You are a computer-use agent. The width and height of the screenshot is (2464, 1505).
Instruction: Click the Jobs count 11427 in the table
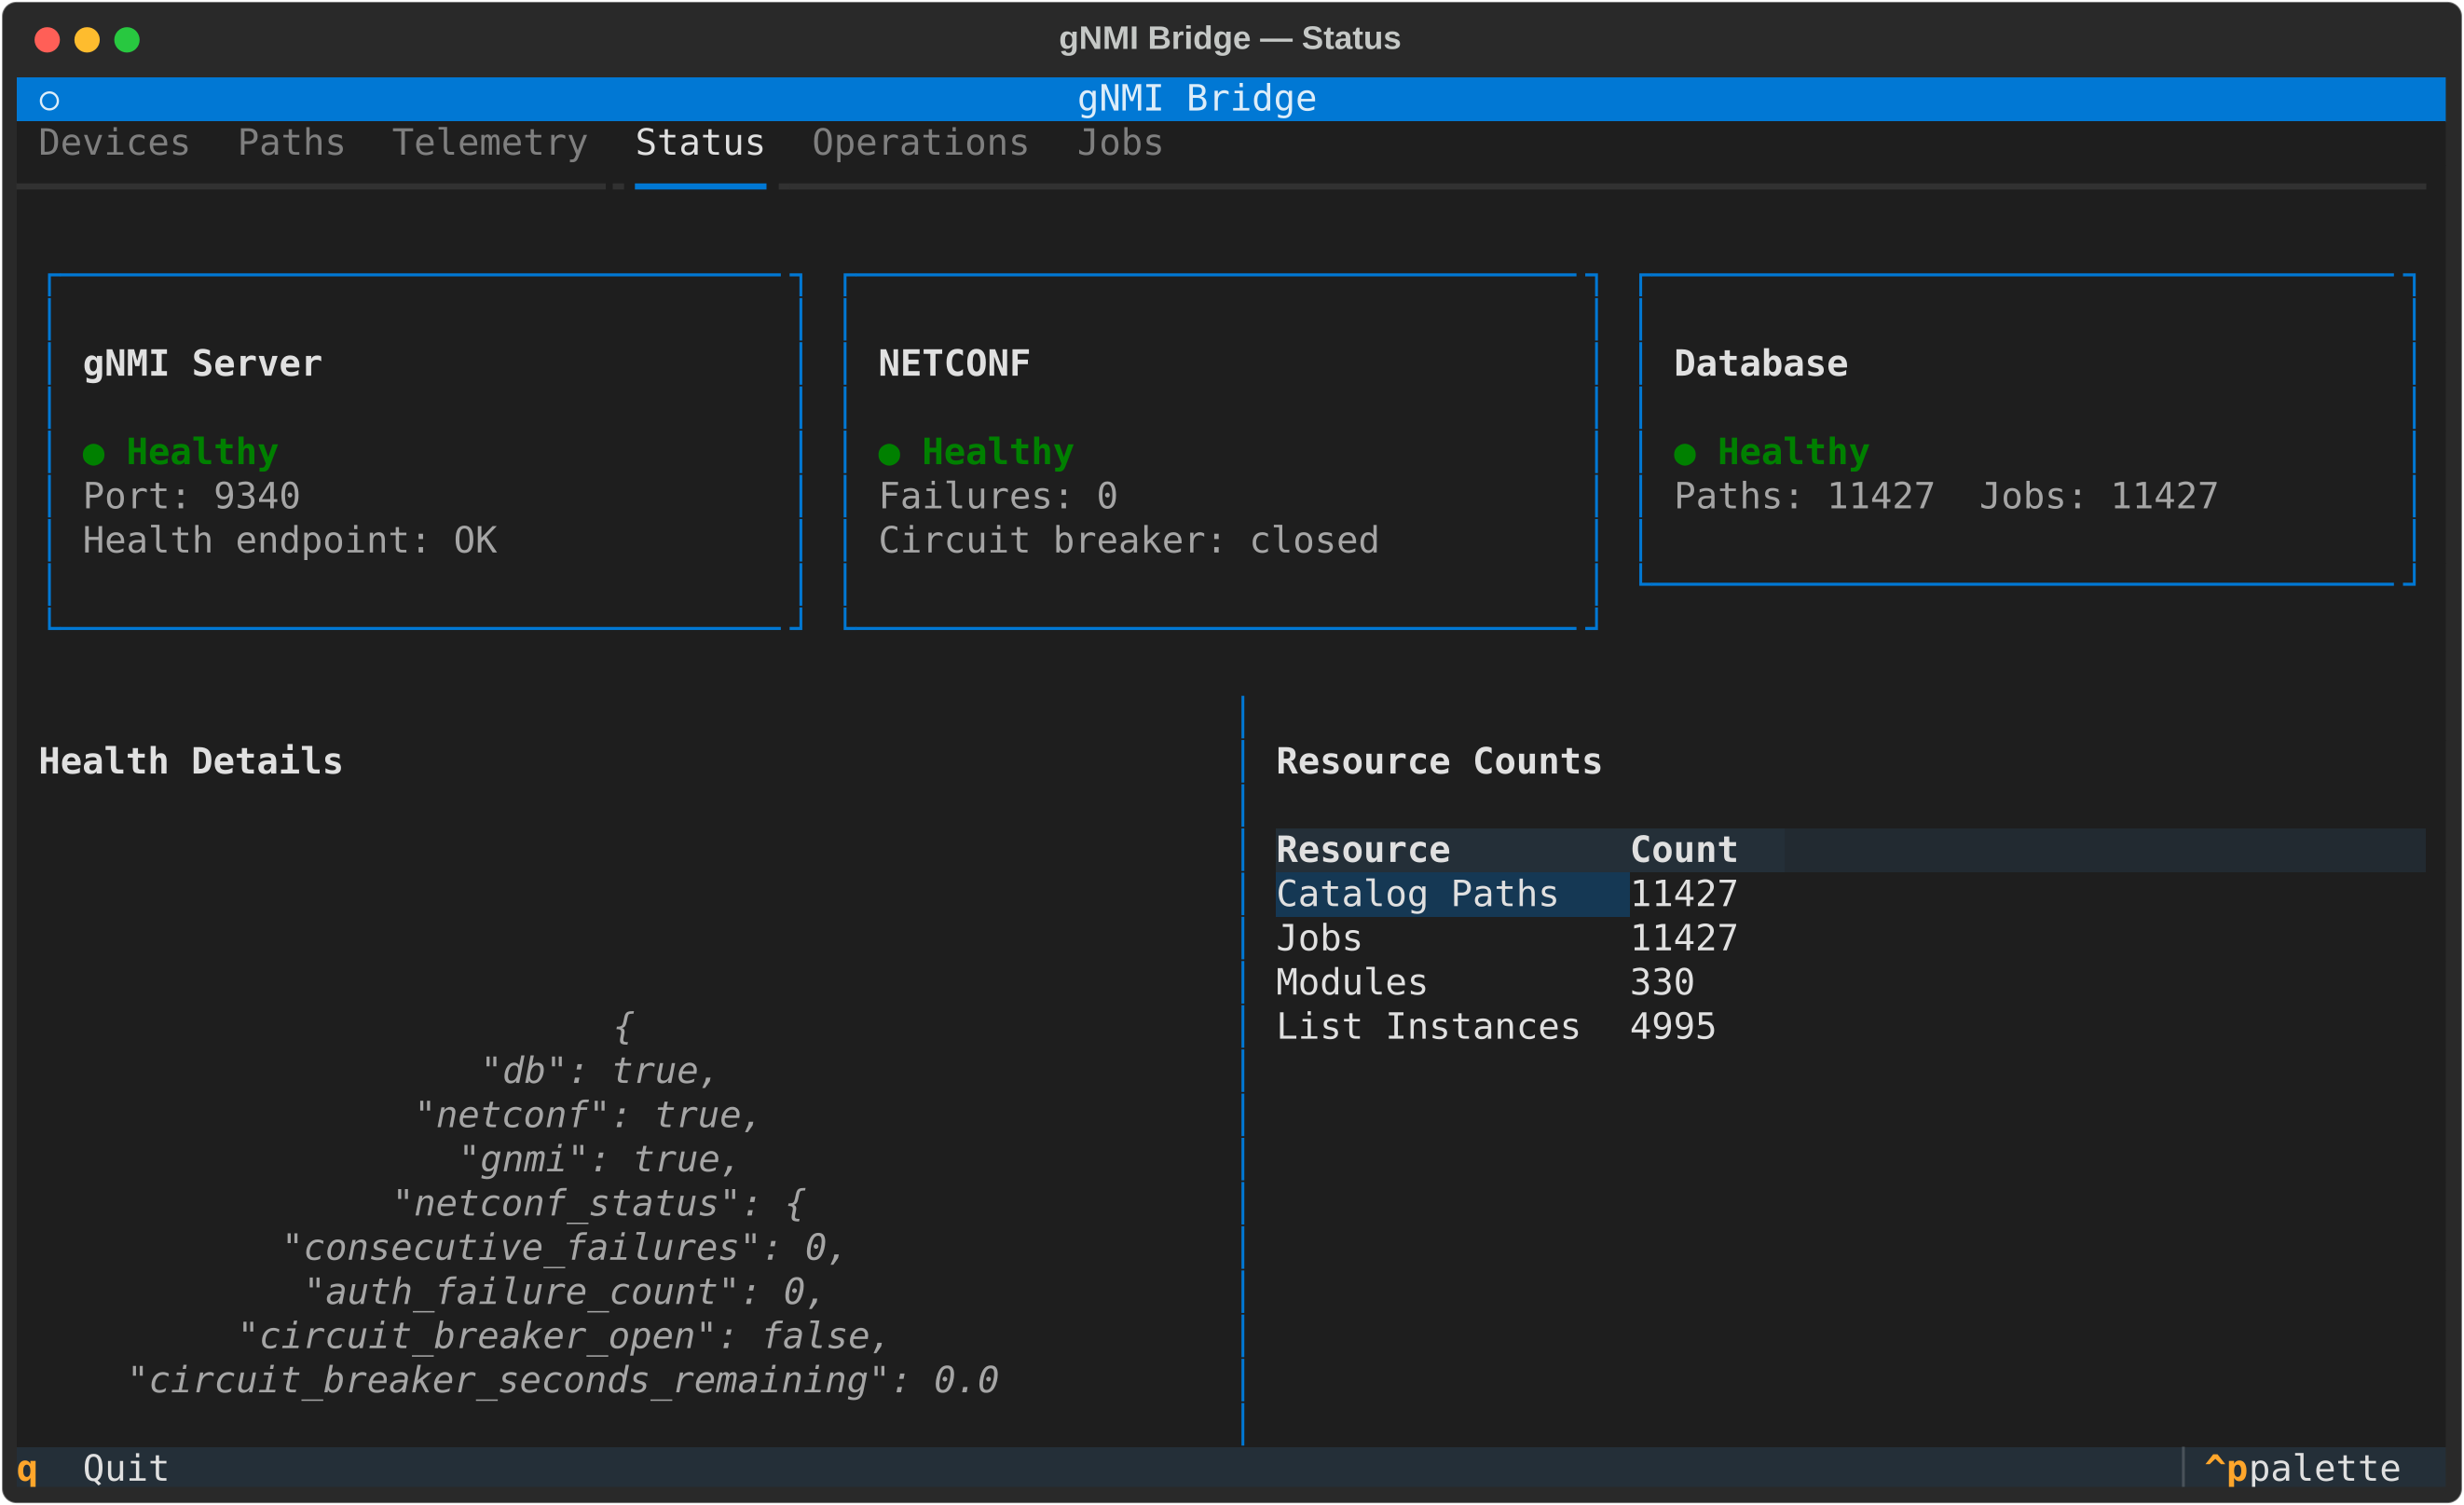[1684, 938]
